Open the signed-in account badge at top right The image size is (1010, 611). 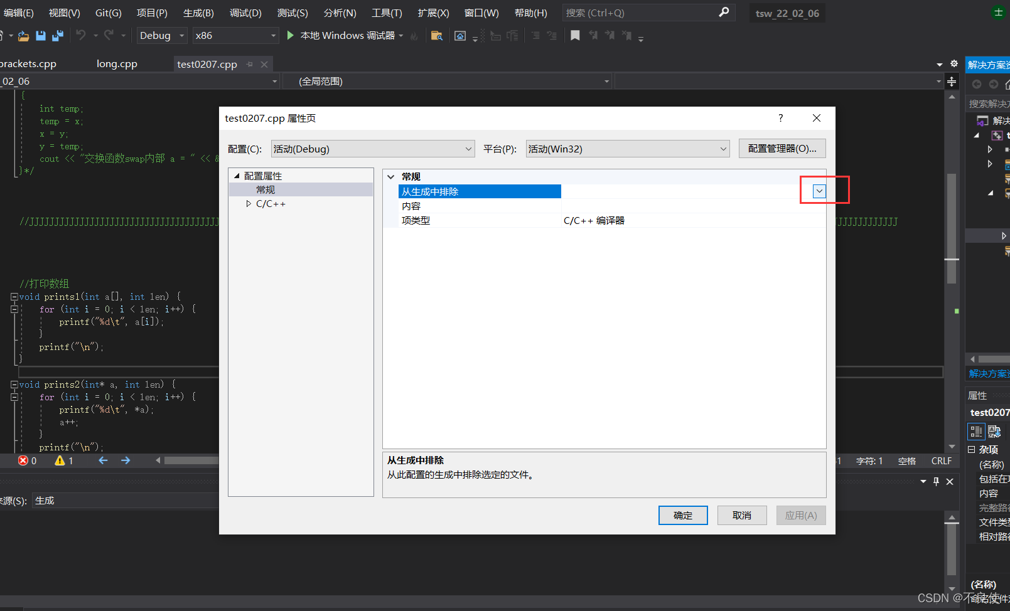coord(998,13)
